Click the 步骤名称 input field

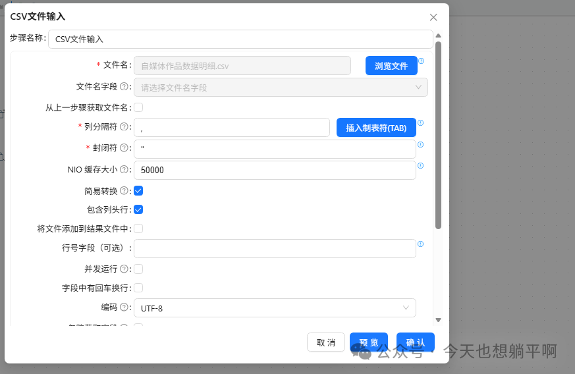pos(240,40)
